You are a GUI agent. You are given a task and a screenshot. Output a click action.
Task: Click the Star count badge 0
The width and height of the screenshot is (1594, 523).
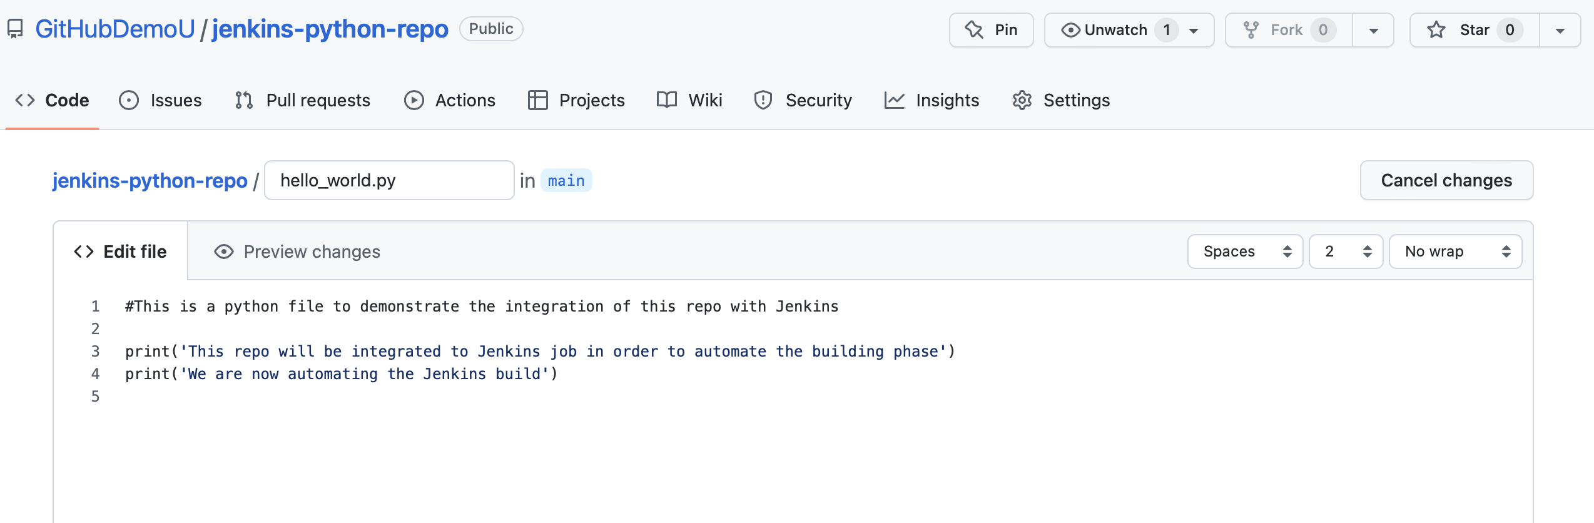[1510, 29]
